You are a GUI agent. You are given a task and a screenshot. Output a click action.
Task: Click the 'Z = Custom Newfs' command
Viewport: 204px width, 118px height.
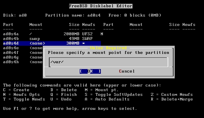pyautogui.click(x=172, y=95)
